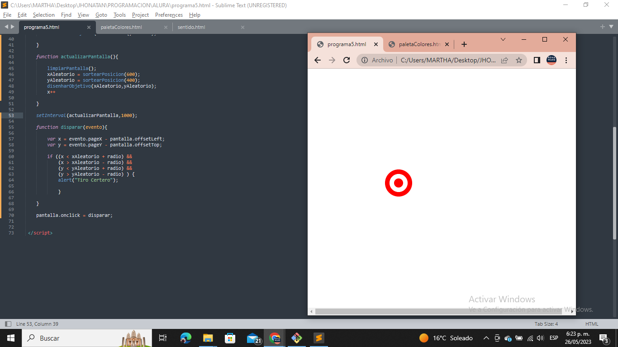Image resolution: width=618 pixels, height=347 pixels.
Task: Go back in Chrome
Action: coord(318,60)
